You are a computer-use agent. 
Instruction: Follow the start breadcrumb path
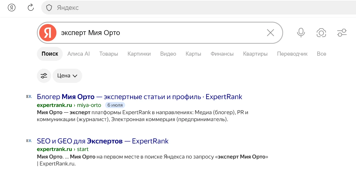pyautogui.click(x=83, y=149)
